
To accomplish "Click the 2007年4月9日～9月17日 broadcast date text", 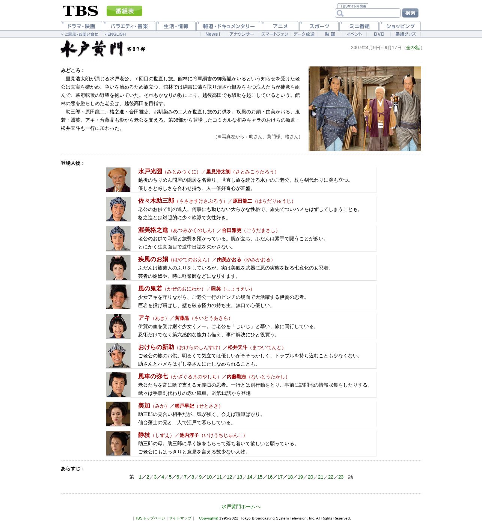I will click(376, 48).
